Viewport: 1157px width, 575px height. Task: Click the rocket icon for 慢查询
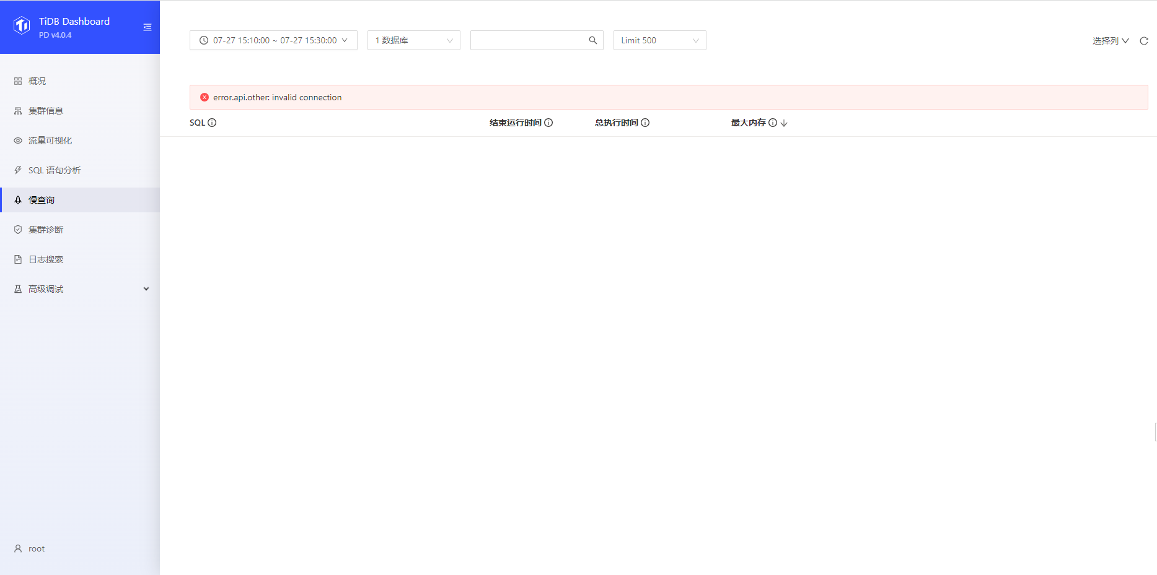click(x=18, y=200)
